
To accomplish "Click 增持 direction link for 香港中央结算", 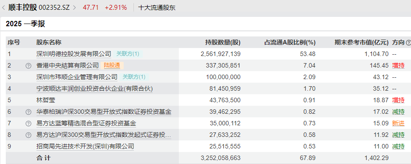I will tap(398, 65).
